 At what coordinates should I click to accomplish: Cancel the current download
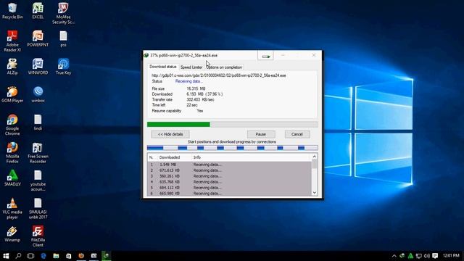pyautogui.click(x=297, y=134)
